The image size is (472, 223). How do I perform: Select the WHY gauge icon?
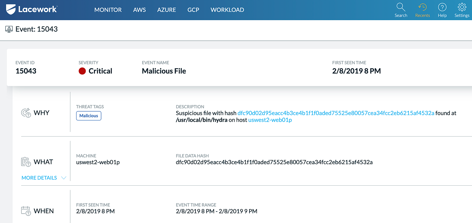(25, 112)
